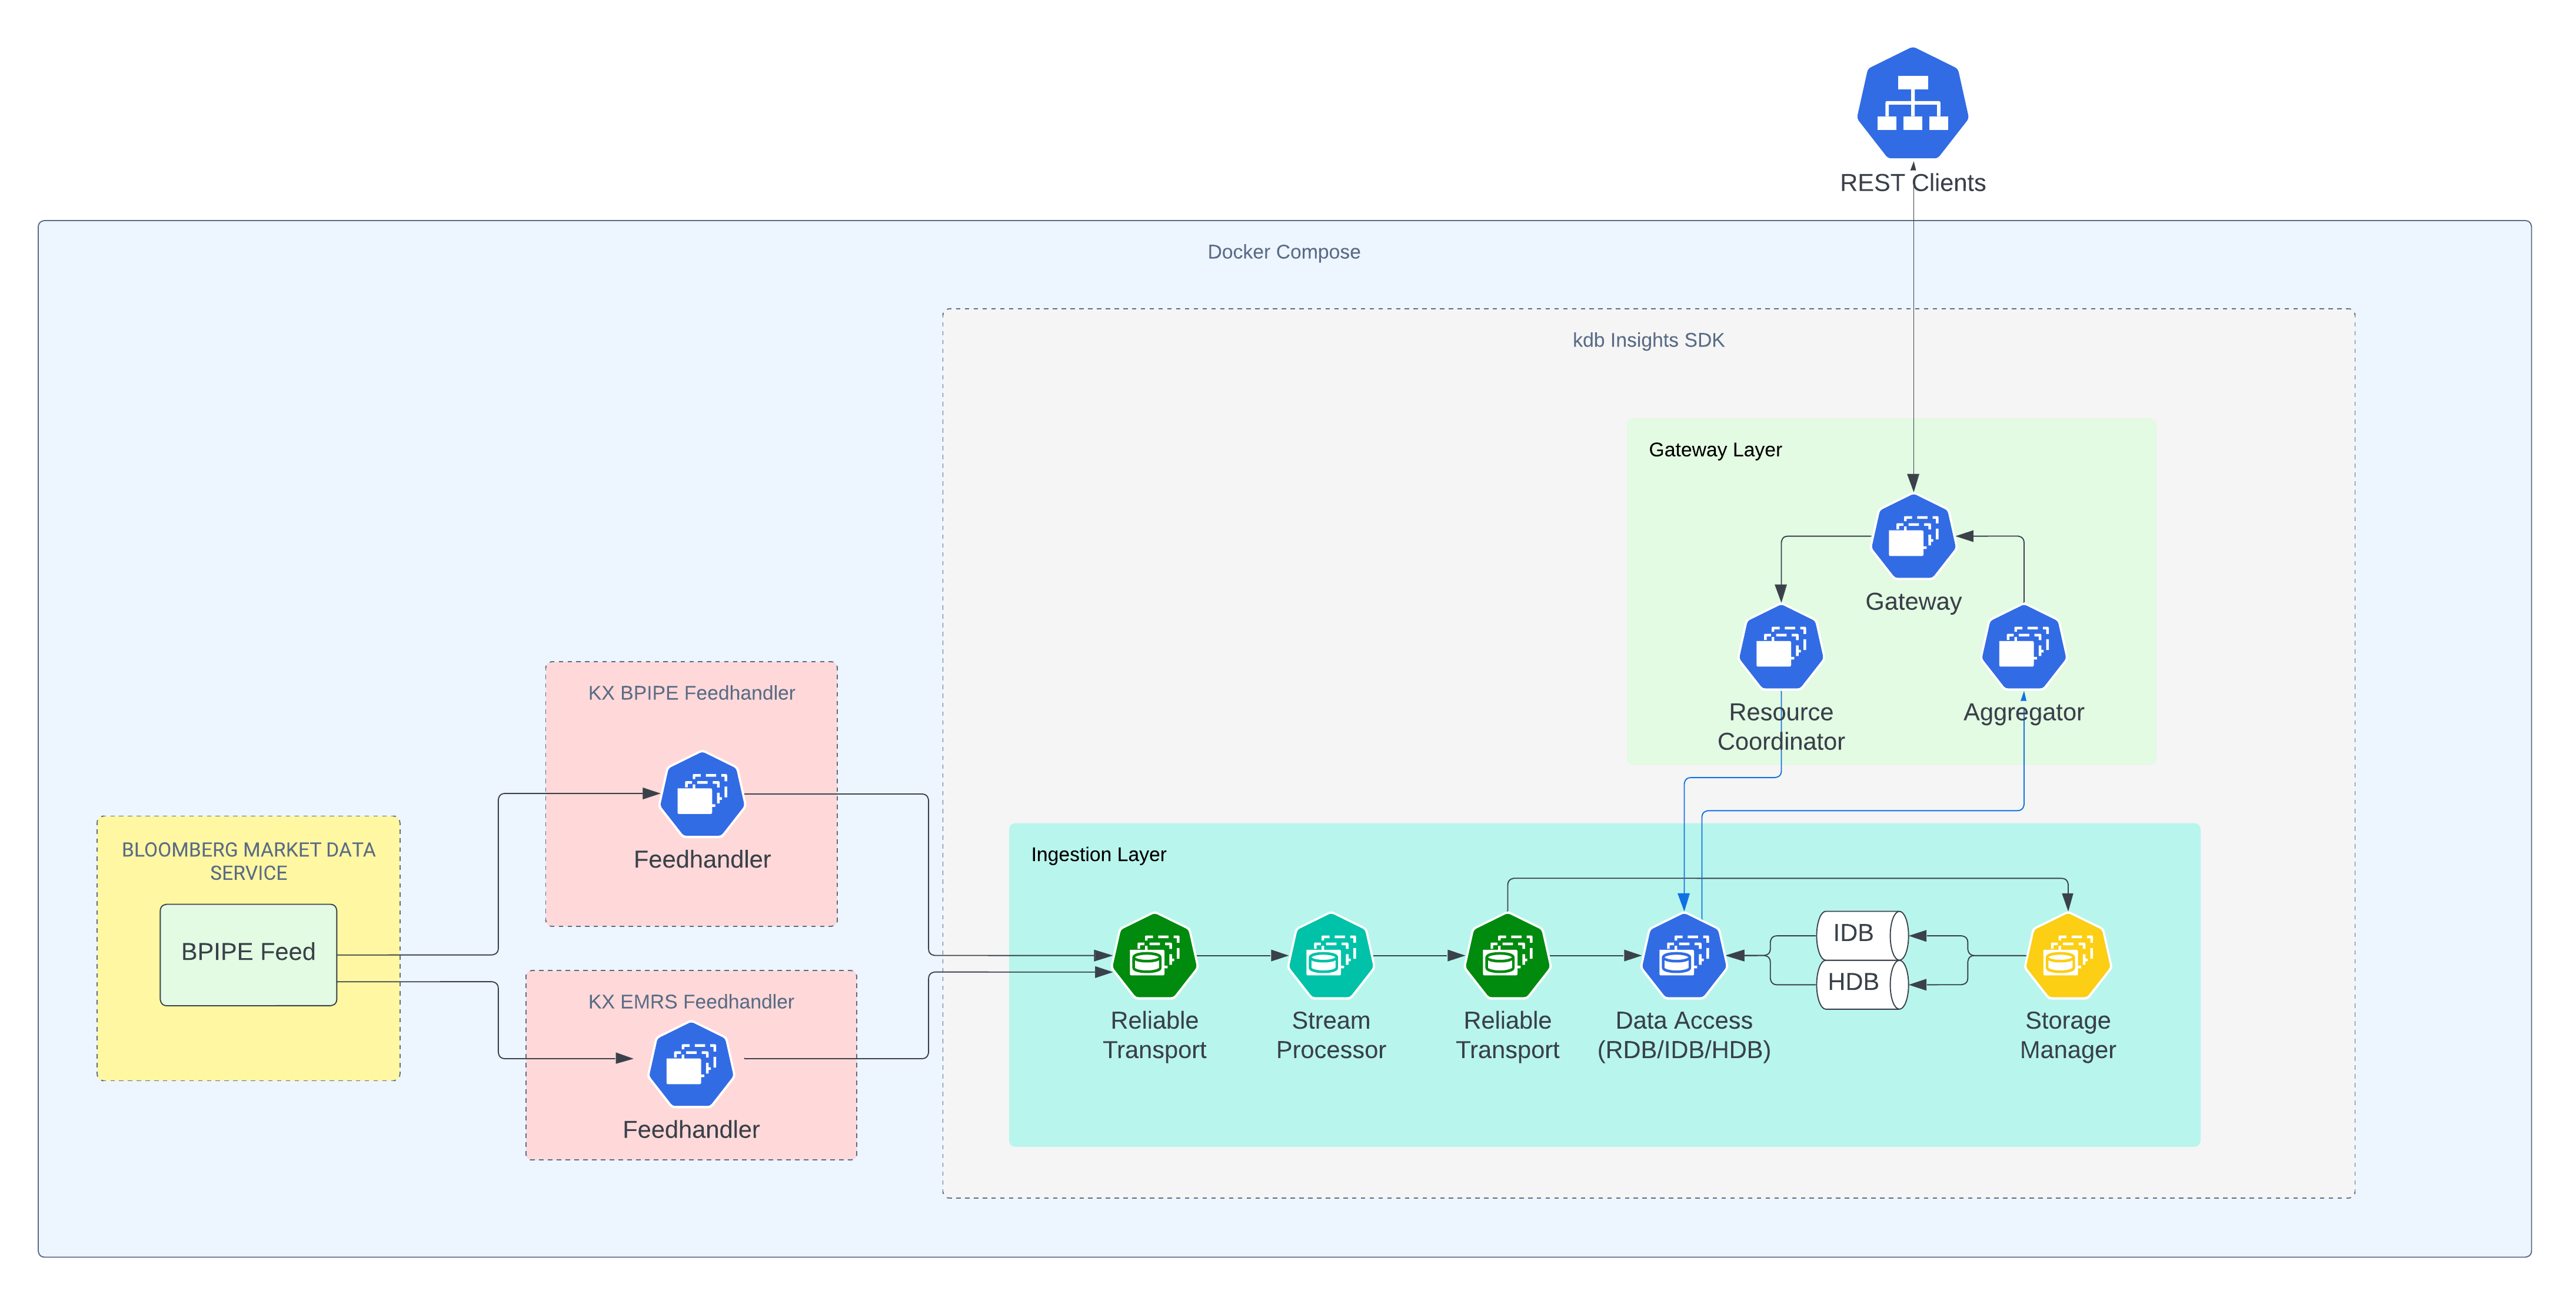2576x1301 pixels.
Task: Select the BPIPE Feed box
Action: pyautogui.click(x=248, y=954)
